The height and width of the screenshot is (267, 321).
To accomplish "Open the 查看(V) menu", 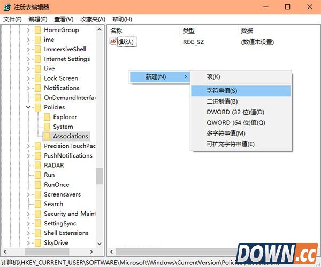I will tap(64, 19).
